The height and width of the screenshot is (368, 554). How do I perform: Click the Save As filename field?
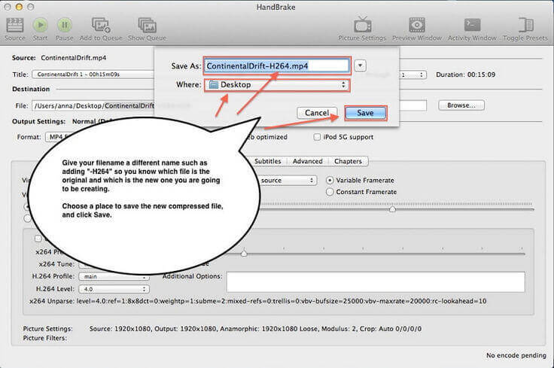277,66
